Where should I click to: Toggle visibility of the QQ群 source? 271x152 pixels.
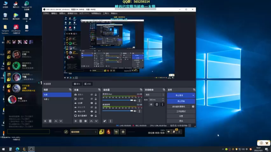92,103
